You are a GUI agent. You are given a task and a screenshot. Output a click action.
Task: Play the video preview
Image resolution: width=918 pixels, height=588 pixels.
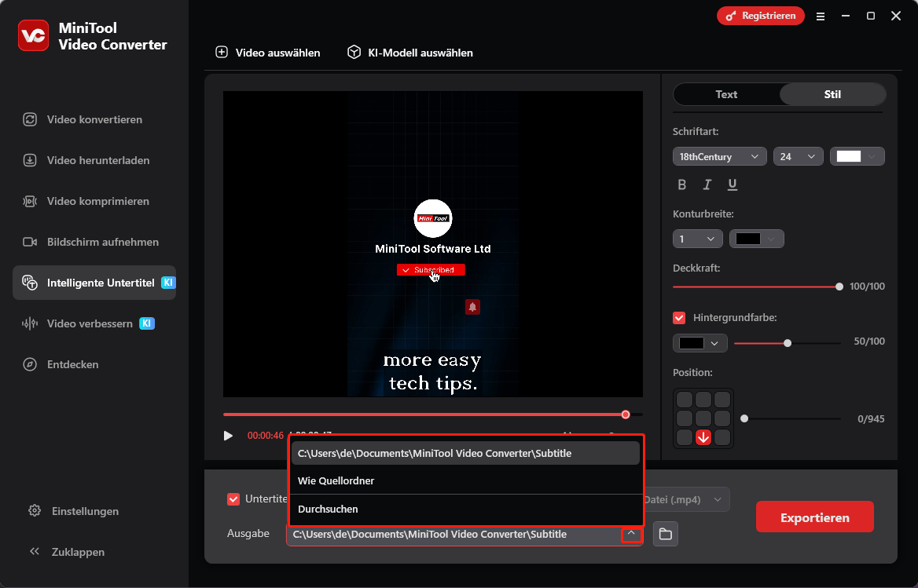229,436
